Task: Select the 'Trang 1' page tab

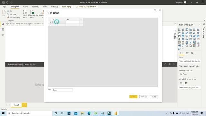Action: tap(16, 105)
